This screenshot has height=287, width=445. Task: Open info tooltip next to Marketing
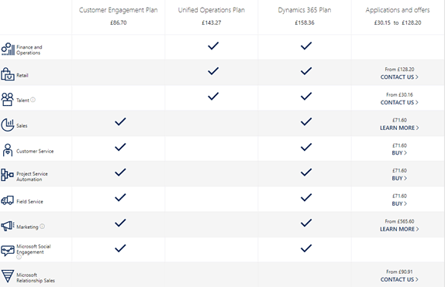point(43,227)
